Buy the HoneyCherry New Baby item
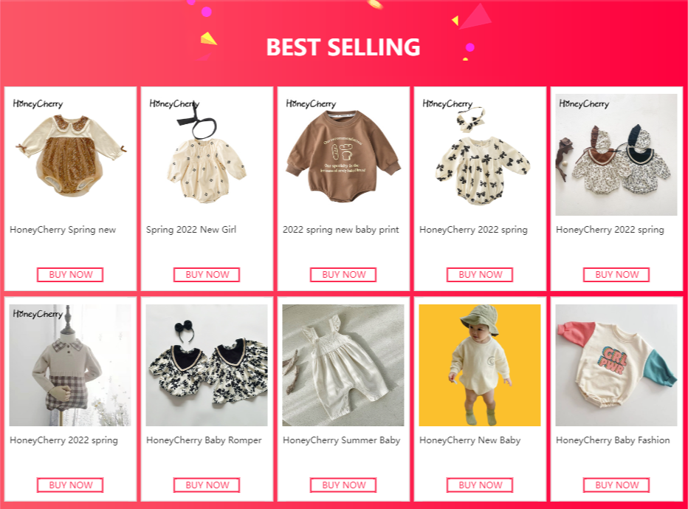Viewport: 688px width, 509px height. pos(480,485)
